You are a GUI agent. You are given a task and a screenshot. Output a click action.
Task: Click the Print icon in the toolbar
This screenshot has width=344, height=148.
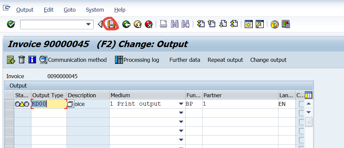163,24
